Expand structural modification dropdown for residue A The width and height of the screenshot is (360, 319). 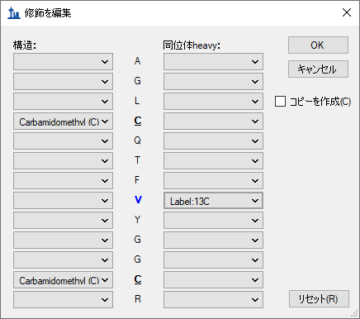coord(63,62)
